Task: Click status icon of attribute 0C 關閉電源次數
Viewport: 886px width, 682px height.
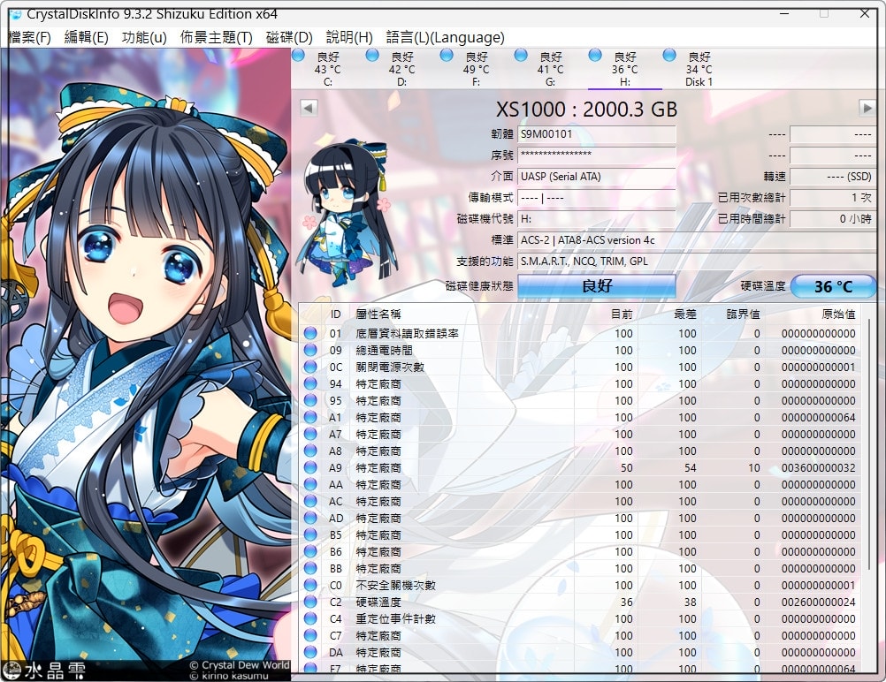Action: coord(310,367)
